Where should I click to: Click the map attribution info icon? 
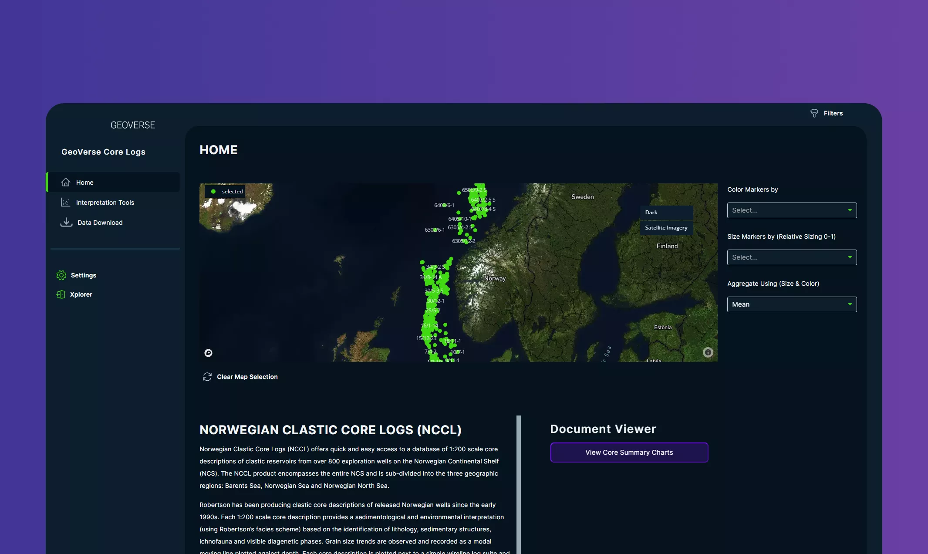click(708, 352)
